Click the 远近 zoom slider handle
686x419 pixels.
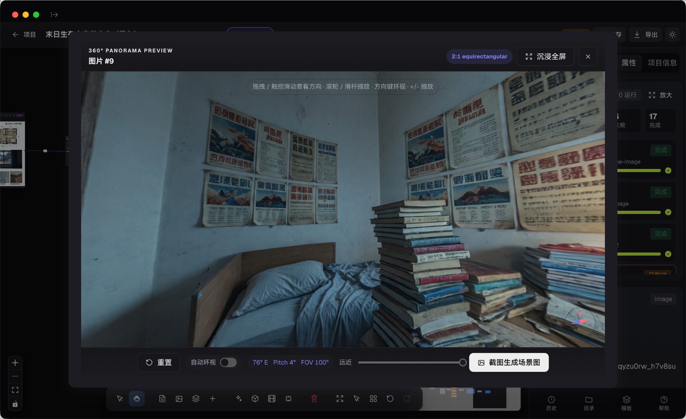tap(463, 363)
